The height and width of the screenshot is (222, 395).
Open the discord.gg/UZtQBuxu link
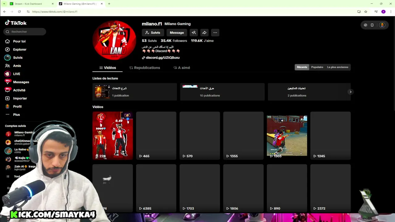coord(161,58)
